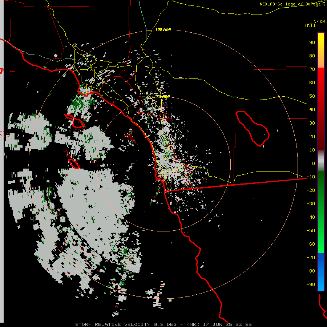
Task: Click the -80 knot scale label
Action: (x=311, y=271)
